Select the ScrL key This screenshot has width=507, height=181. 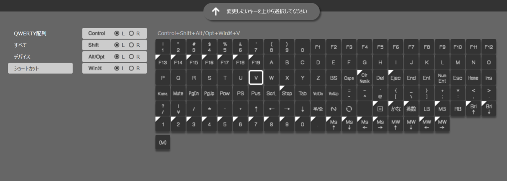tap(271, 93)
